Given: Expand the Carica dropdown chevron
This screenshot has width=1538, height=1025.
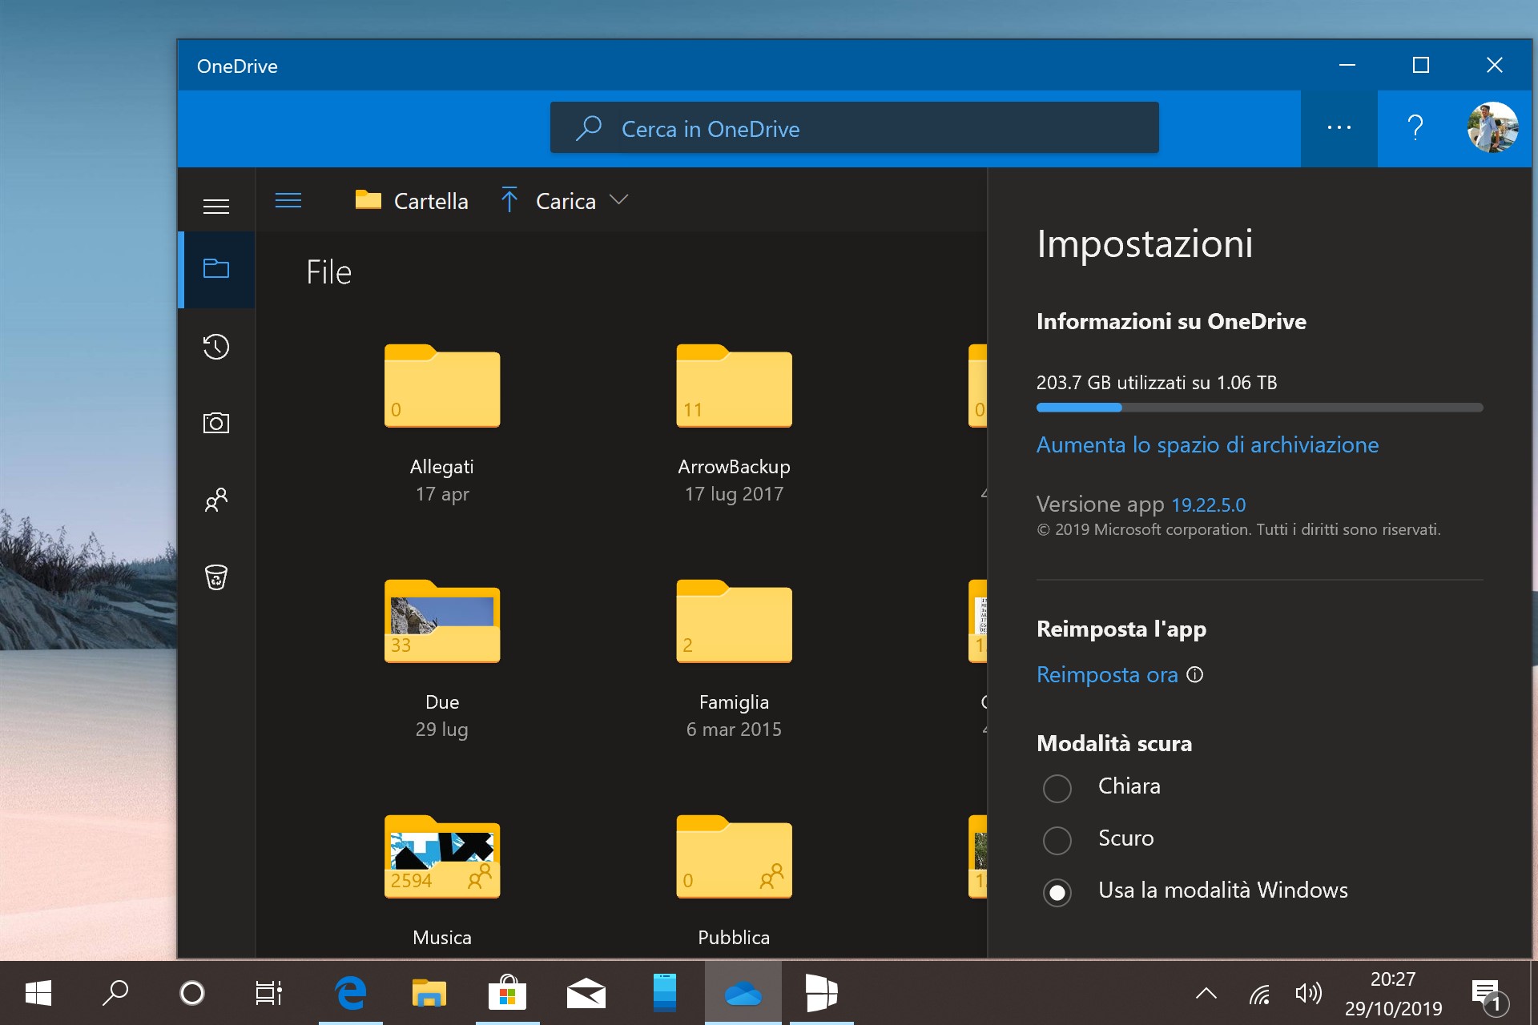Looking at the screenshot, I should (x=618, y=200).
